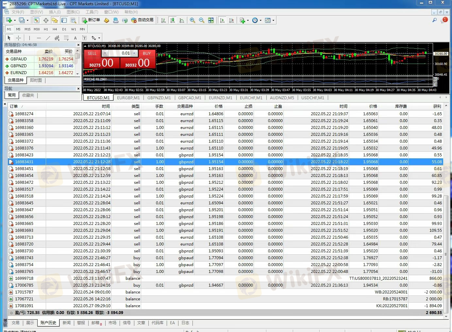Switch chart to candlesticks

(173, 20)
